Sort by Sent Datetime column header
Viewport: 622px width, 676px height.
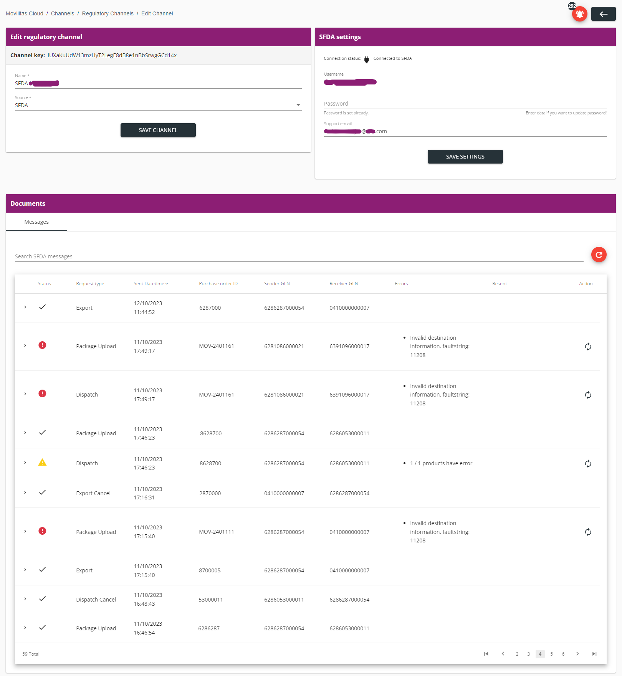tap(151, 284)
